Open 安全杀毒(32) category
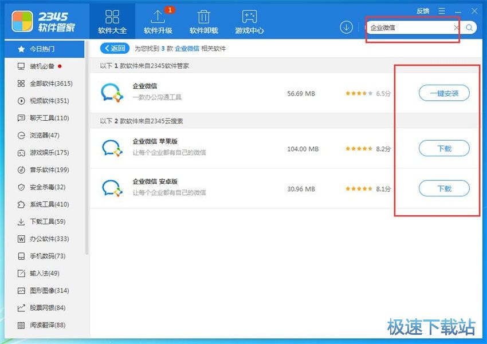The height and width of the screenshot is (344, 487). coord(45,187)
